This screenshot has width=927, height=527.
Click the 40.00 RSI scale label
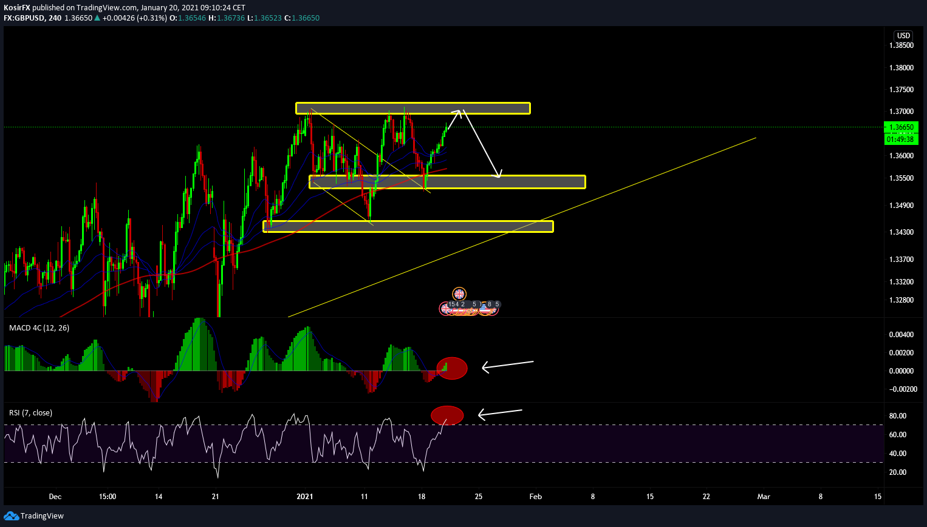click(898, 454)
